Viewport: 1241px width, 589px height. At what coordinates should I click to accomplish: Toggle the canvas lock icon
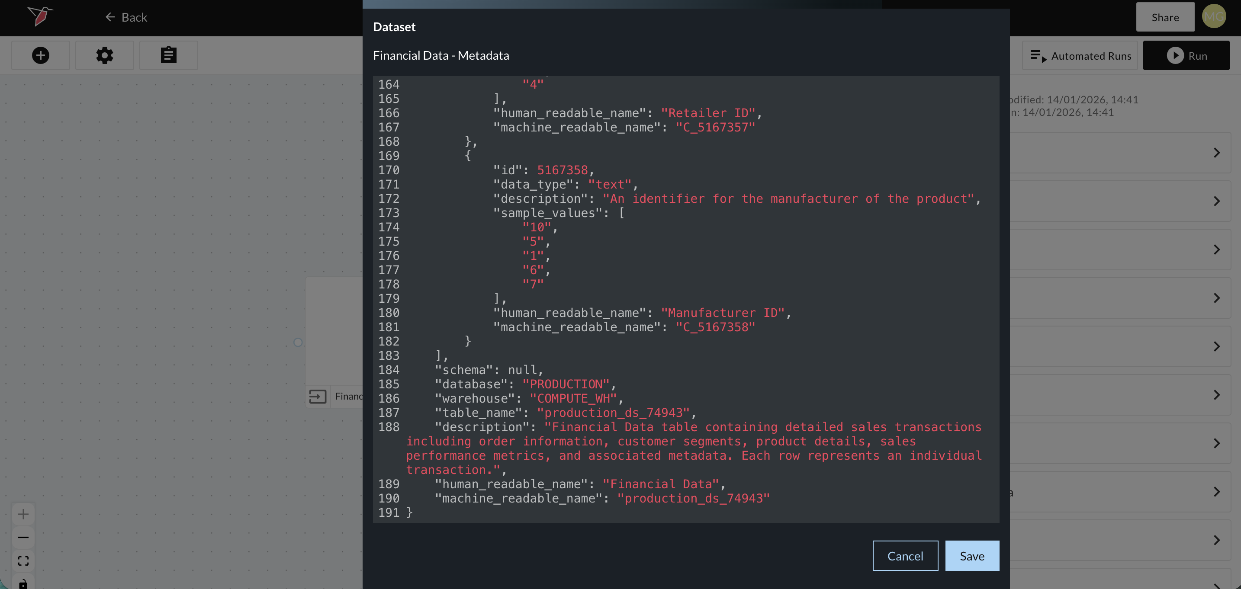(x=23, y=584)
